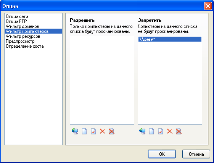The height and width of the screenshot is (163, 214).
Task: Click network computer icon under Allow list
Action: (75, 131)
